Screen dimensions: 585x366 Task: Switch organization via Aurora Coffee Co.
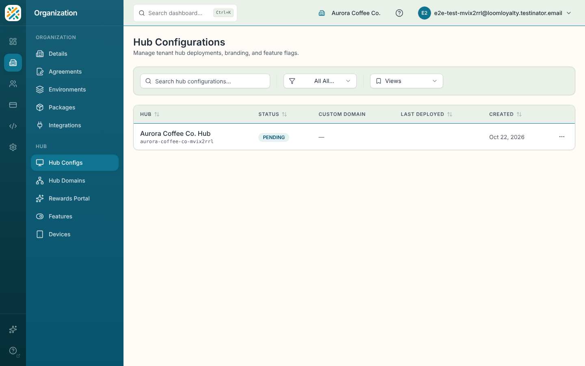[x=350, y=13]
